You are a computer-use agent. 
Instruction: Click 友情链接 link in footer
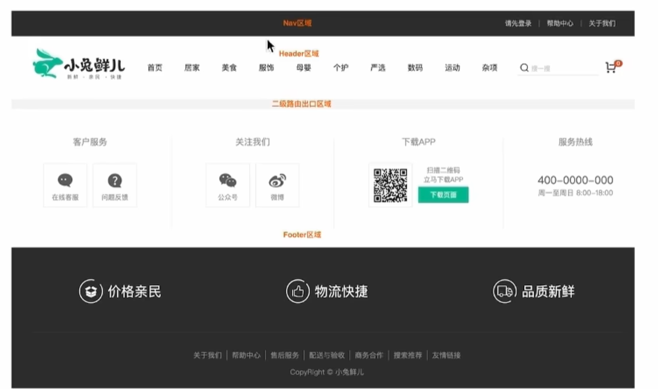[x=446, y=355]
